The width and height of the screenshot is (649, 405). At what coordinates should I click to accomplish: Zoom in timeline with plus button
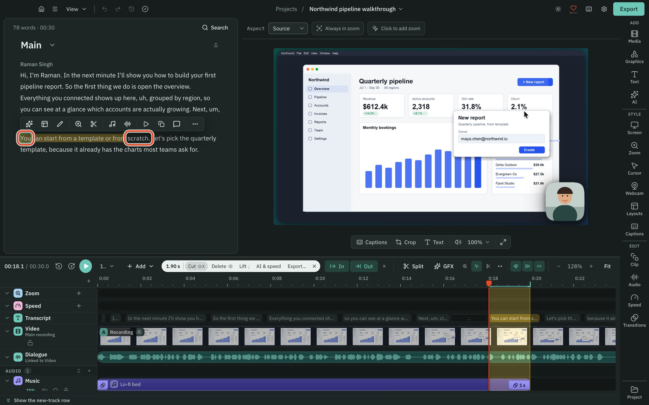[x=591, y=266]
